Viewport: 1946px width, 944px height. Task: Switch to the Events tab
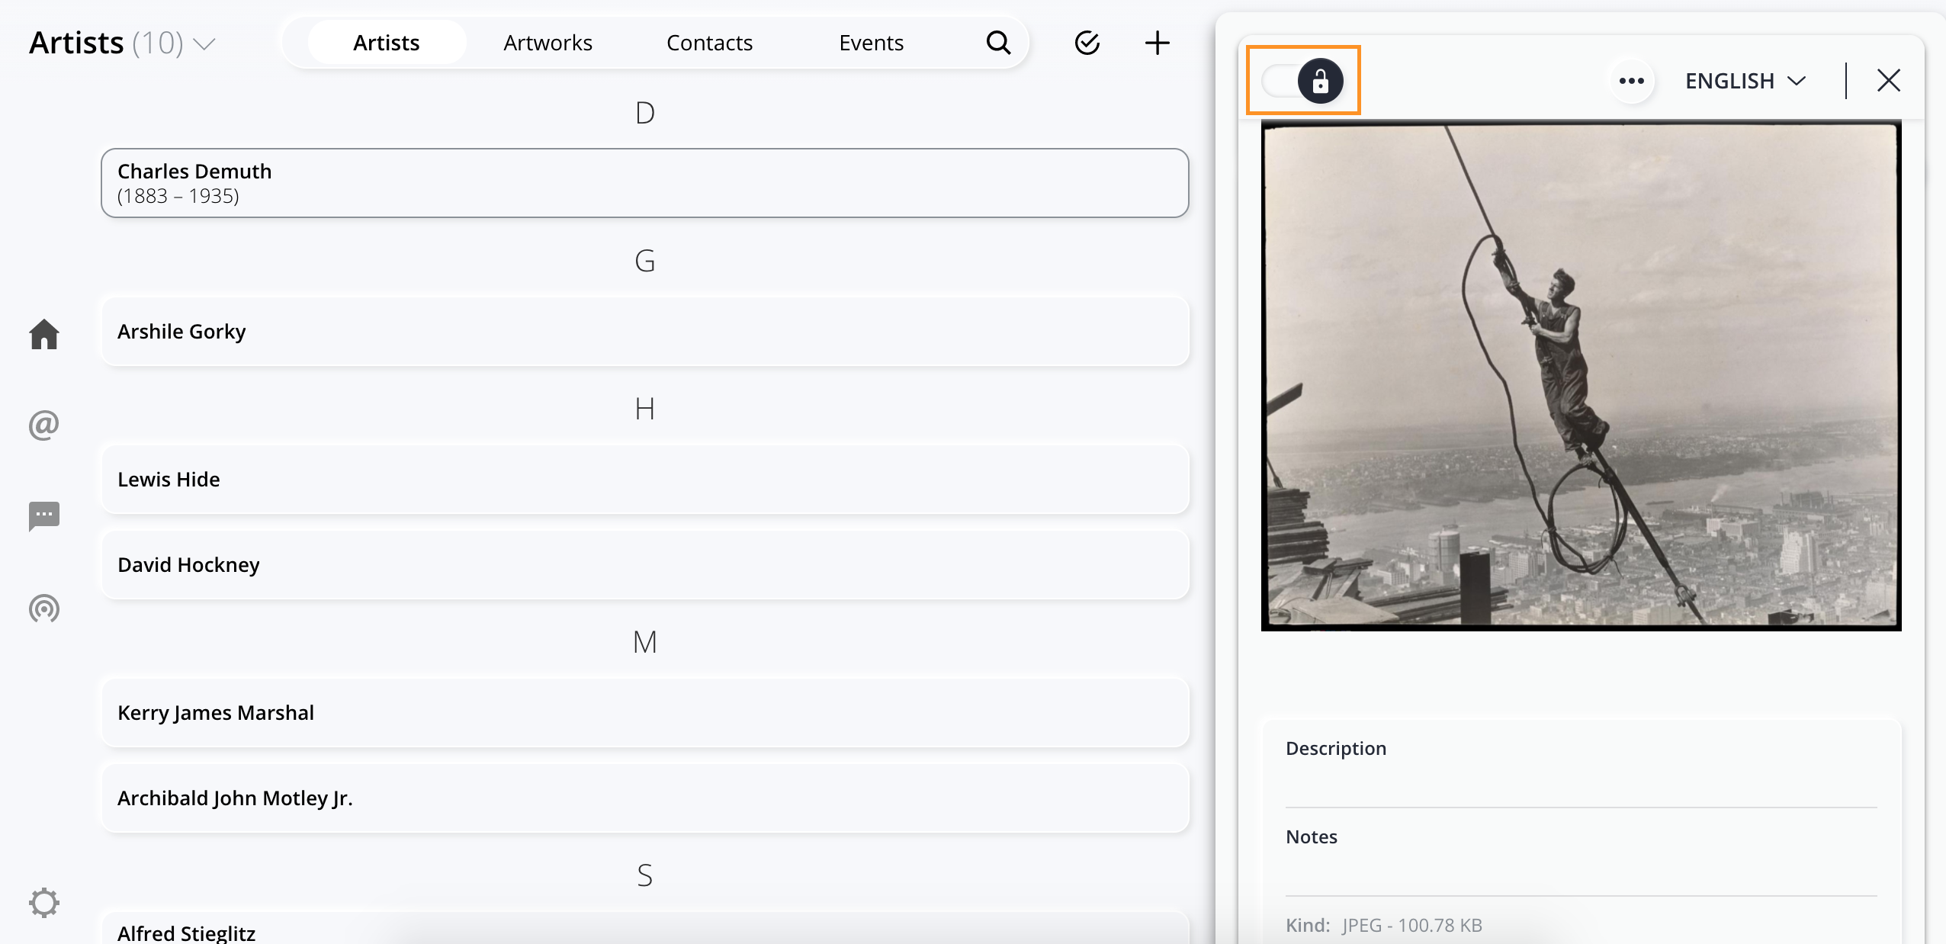coord(871,43)
